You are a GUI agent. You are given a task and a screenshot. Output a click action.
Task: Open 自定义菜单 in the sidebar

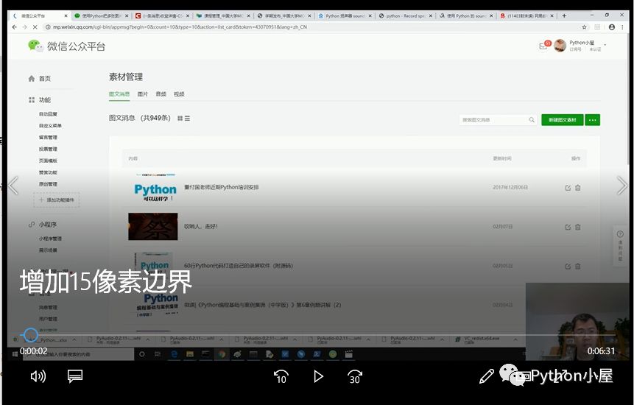click(x=50, y=126)
